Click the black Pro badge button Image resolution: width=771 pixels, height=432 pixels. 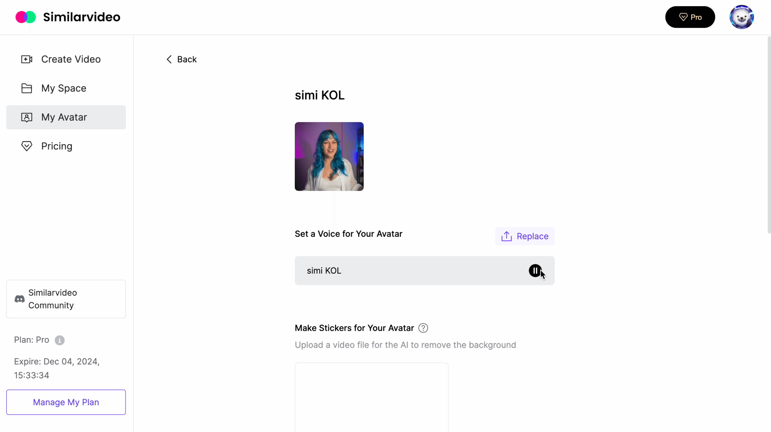(x=690, y=17)
